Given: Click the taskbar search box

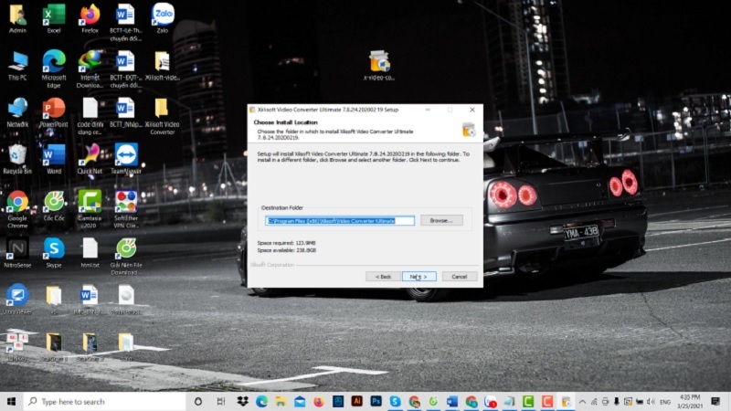Looking at the screenshot, I should [x=105, y=401].
